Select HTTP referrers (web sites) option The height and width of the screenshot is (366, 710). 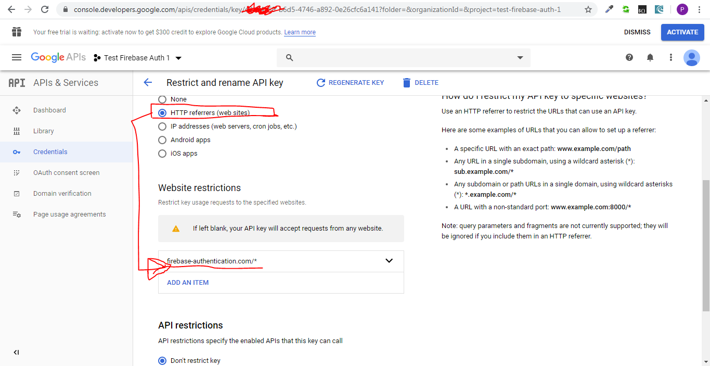pos(162,113)
